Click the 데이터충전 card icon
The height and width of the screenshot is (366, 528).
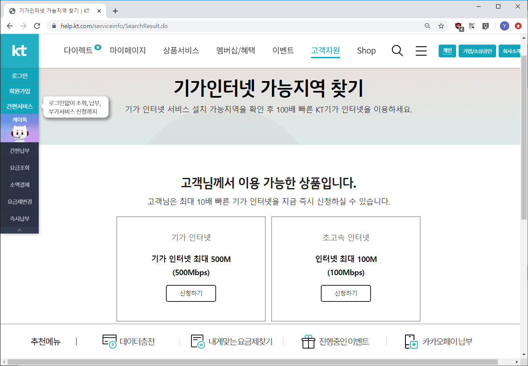[110, 341]
